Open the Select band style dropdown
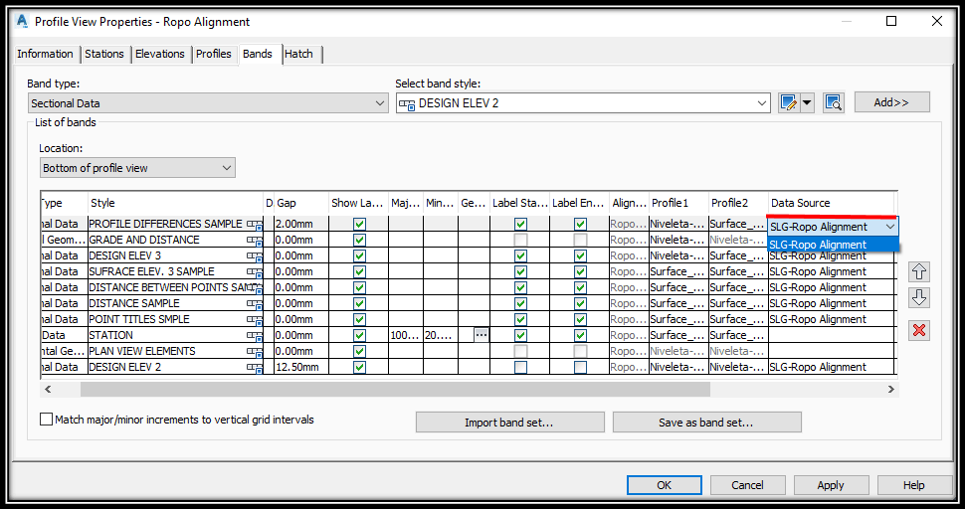 coord(583,103)
